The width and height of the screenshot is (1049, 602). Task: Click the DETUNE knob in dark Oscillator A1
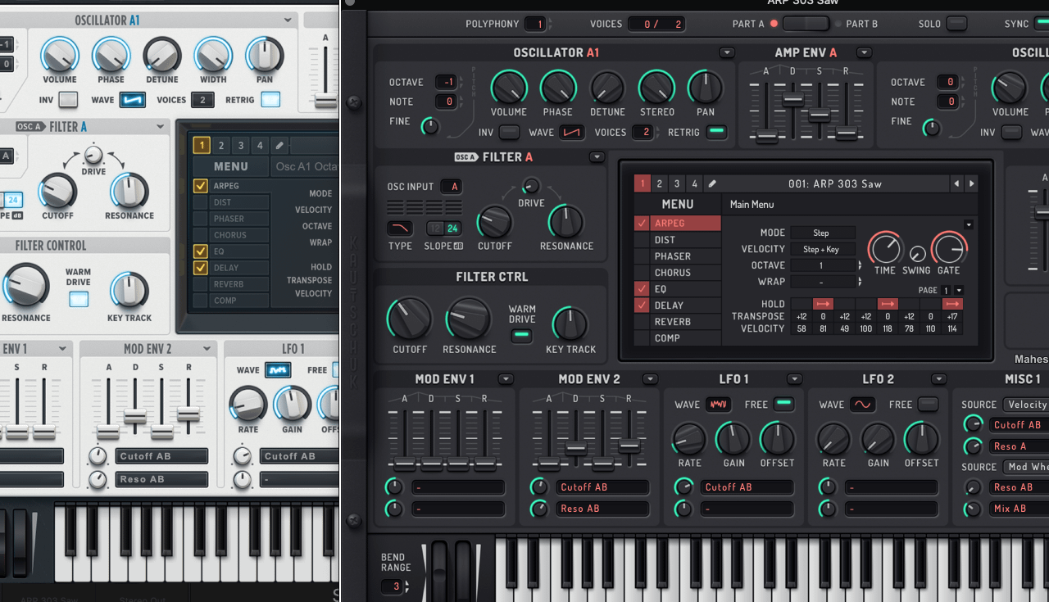click(607, 88)
